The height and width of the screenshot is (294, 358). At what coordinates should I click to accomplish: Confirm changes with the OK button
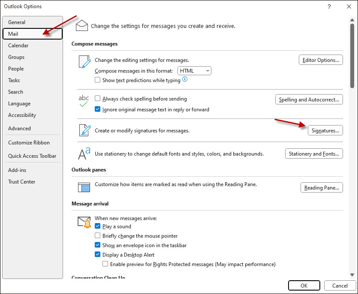304,285
